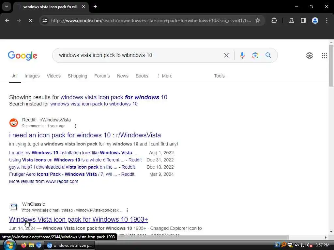Open 'Windows Vista icon pack for Windows 10 1903+'
Viewport: 334px width, 250px height.
pyautogui.click(x=79, y=219)
